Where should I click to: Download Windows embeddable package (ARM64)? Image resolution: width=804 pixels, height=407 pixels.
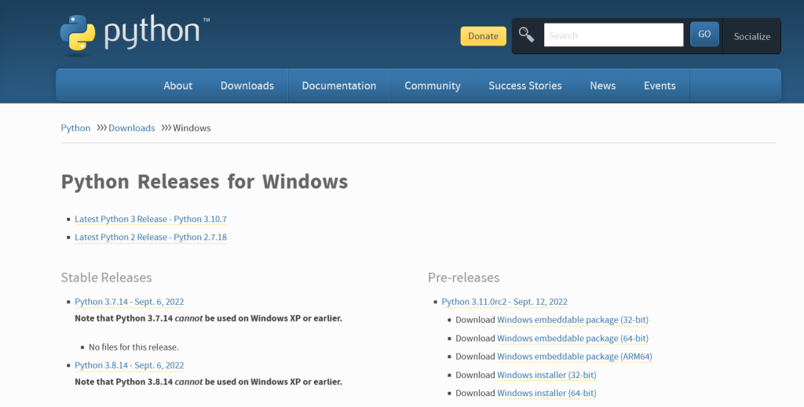click(574, 356)
